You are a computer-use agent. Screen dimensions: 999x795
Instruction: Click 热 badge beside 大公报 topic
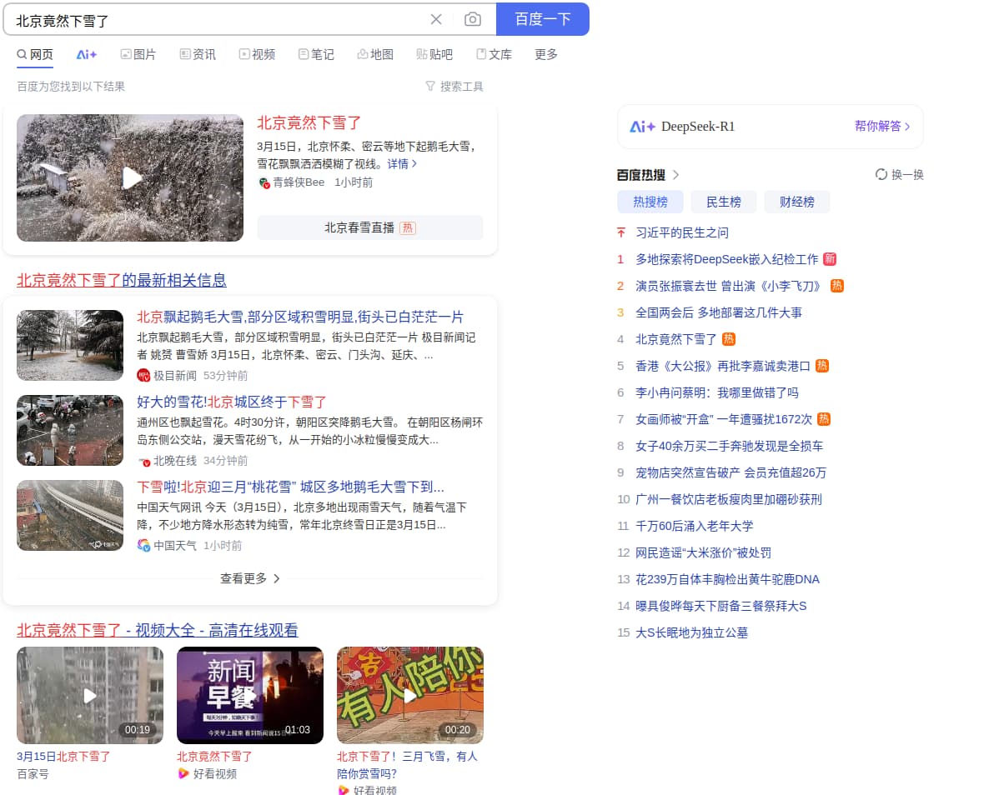(822, 366)
